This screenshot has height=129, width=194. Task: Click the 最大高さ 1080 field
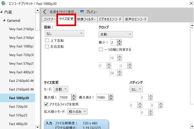[102, 97]
